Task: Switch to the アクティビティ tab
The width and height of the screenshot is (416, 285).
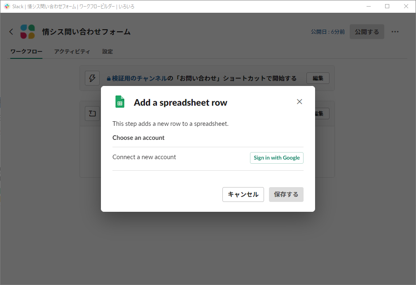Action: (x=71, y=51)
